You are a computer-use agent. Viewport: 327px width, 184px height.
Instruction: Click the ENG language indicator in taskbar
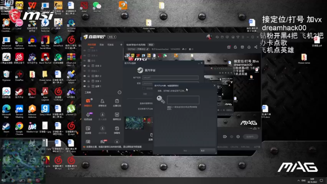point(304,181)
